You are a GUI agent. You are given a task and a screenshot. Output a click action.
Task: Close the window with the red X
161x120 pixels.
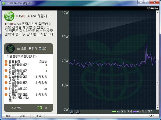coord(154,2)
